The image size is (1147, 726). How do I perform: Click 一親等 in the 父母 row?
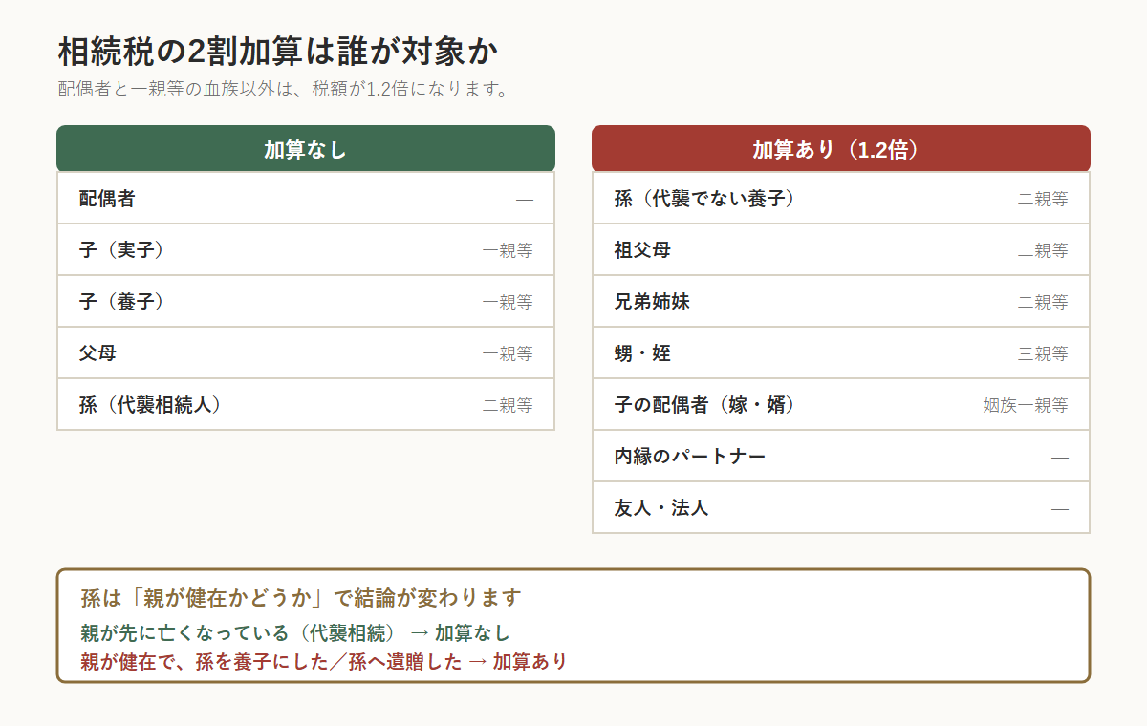pos(508,354)
